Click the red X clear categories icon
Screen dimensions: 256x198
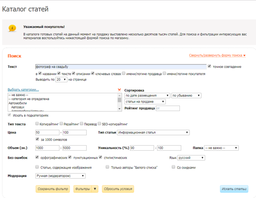[119, 90]
